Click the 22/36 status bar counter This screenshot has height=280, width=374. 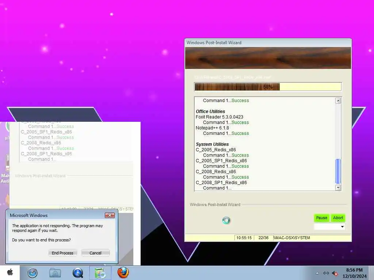[263, 238]
